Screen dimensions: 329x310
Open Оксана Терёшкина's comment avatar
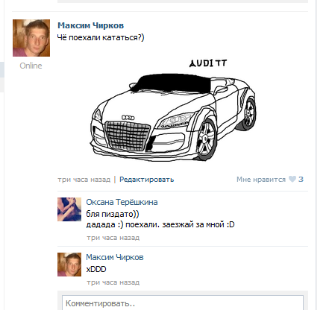[69, 209]
